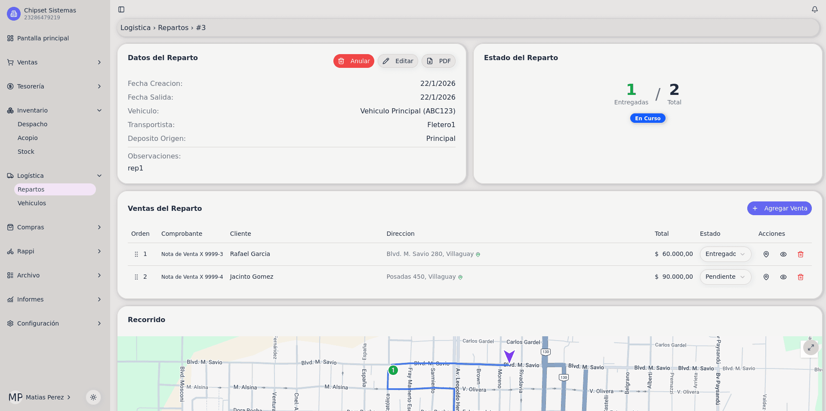826x411 pixels.
Task: Open Vehiculos in the Logística menu
Action: (32, 203)
